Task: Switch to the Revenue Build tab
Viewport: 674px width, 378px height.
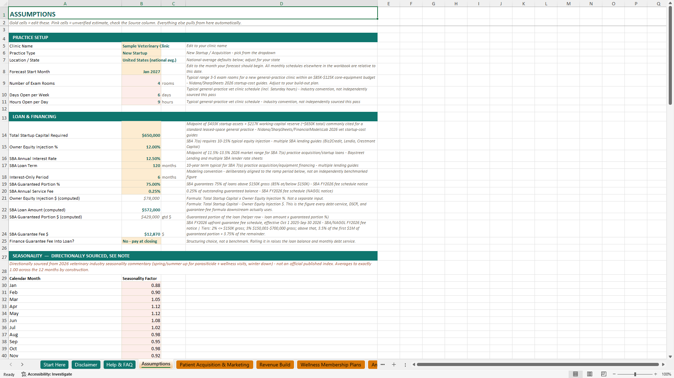Action: [275, 365]
